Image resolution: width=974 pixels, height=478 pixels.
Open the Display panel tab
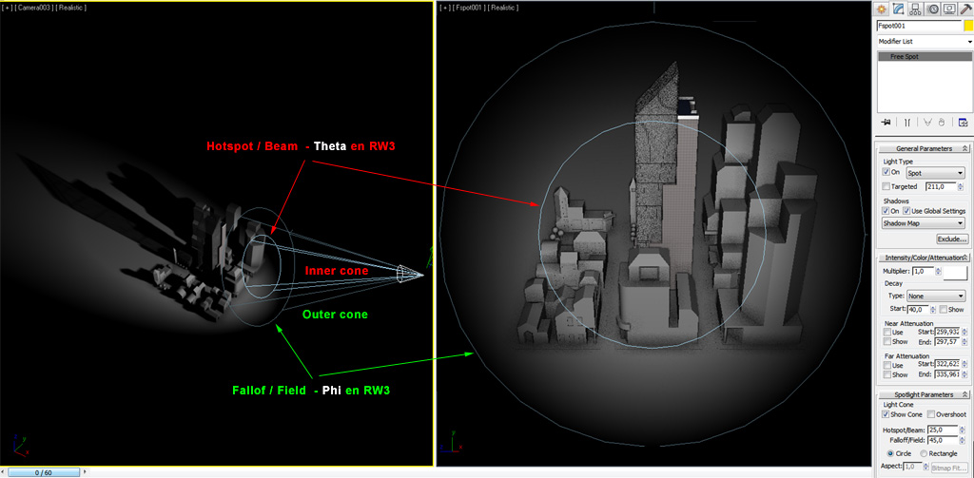pos(948,9)
